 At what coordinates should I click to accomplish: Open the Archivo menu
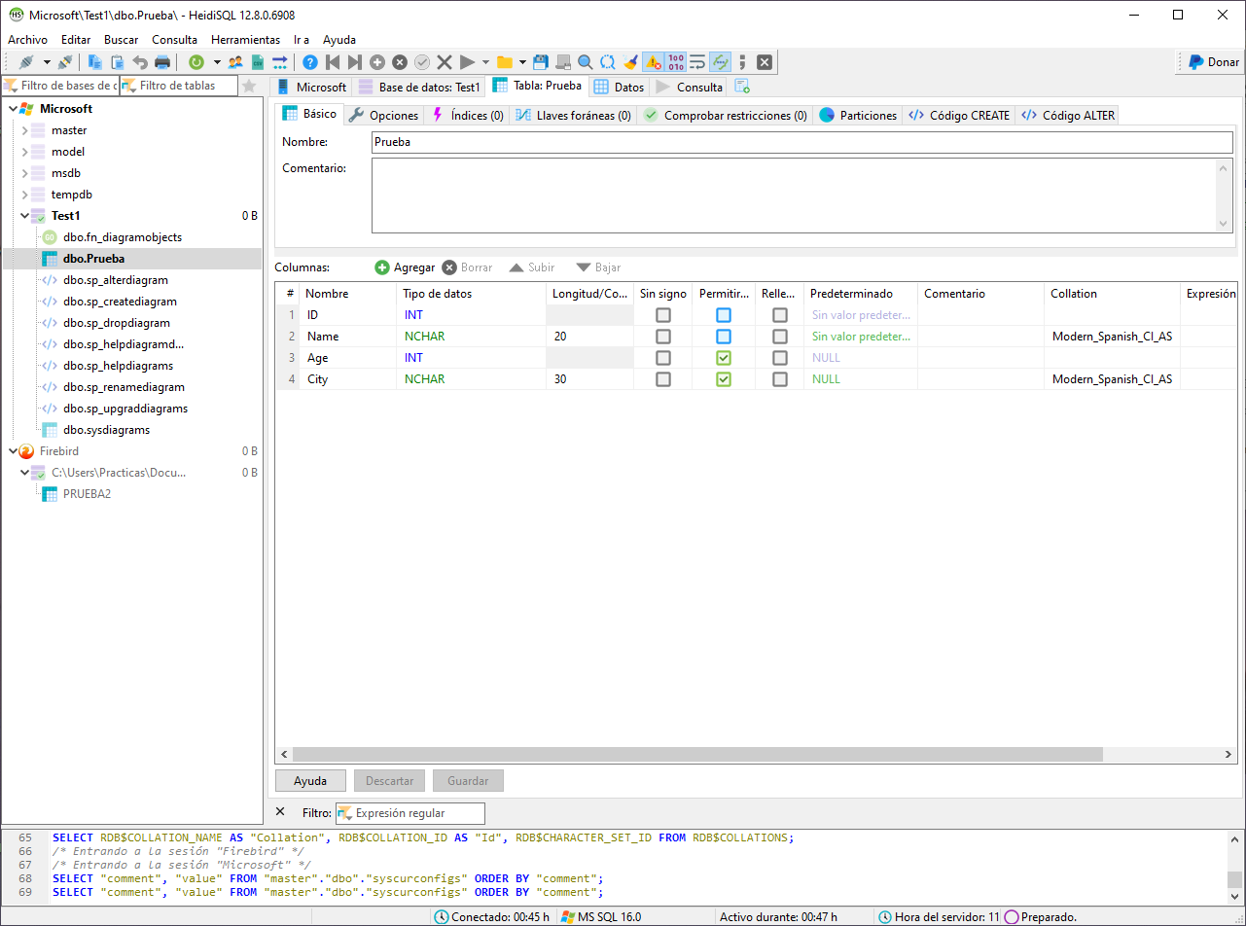click(27, 40)
